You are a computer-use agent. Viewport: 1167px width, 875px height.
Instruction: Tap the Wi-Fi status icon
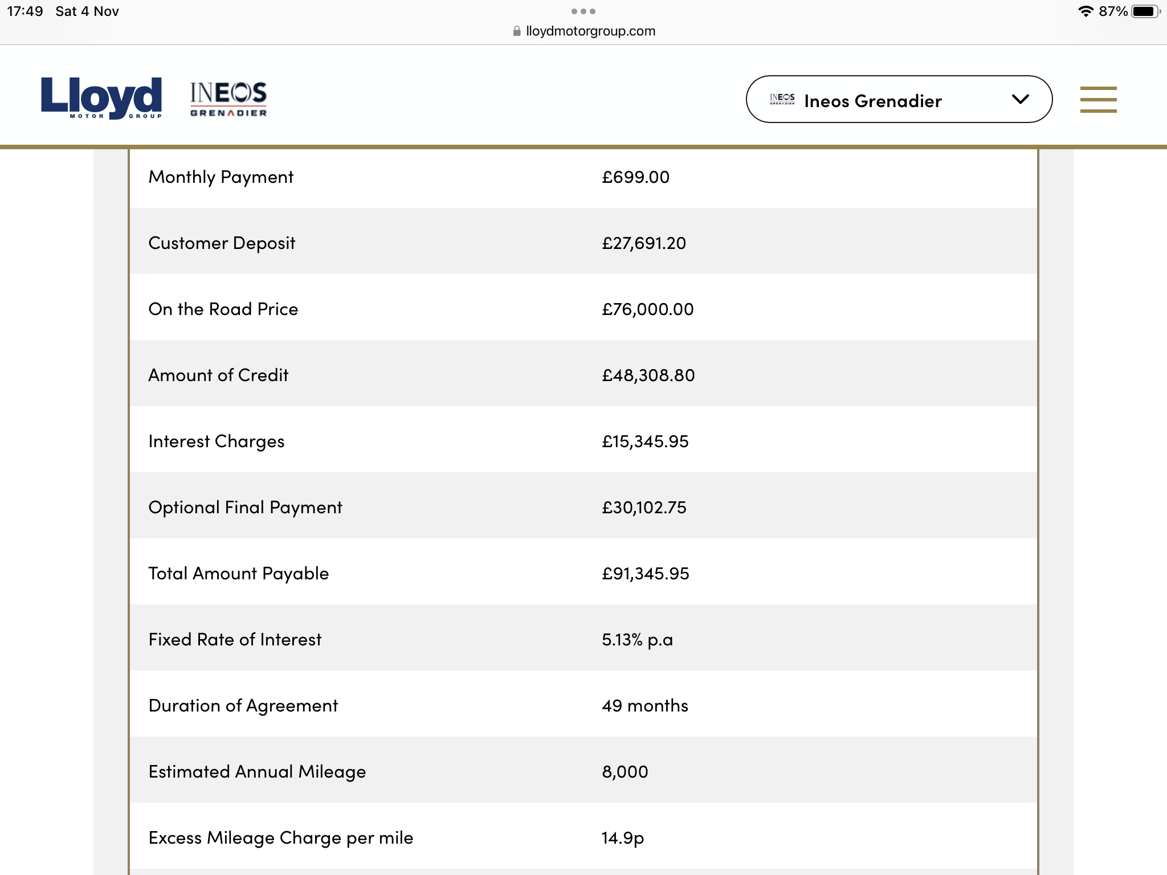point(1086,11)
